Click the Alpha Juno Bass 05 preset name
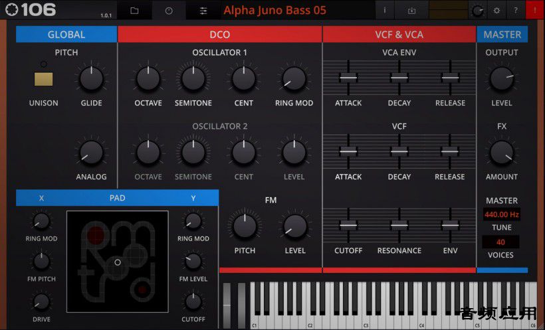Image resolution: width=545 pixels, height=330 pixels. [274, 11]
